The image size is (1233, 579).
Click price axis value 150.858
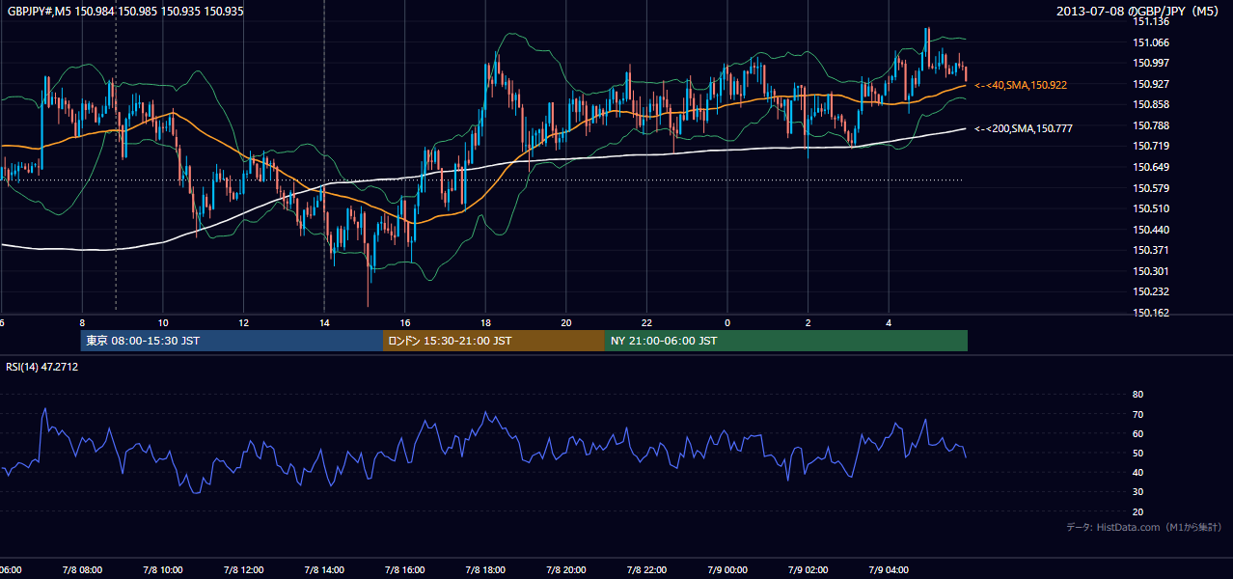click(x=1151, y=104)
